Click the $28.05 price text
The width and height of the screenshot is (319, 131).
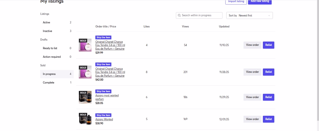click(99, 103)
